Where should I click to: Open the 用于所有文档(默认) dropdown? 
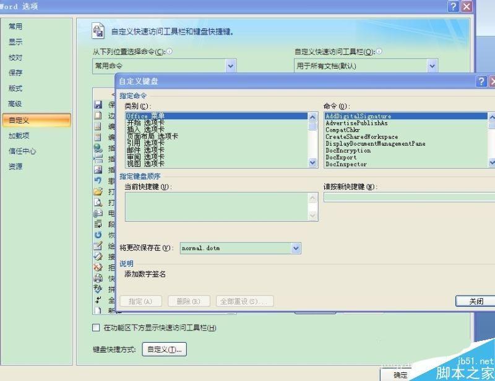click(431, 65)
